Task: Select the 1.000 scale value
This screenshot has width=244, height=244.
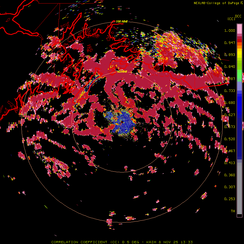Action: (x=230, y=30)
